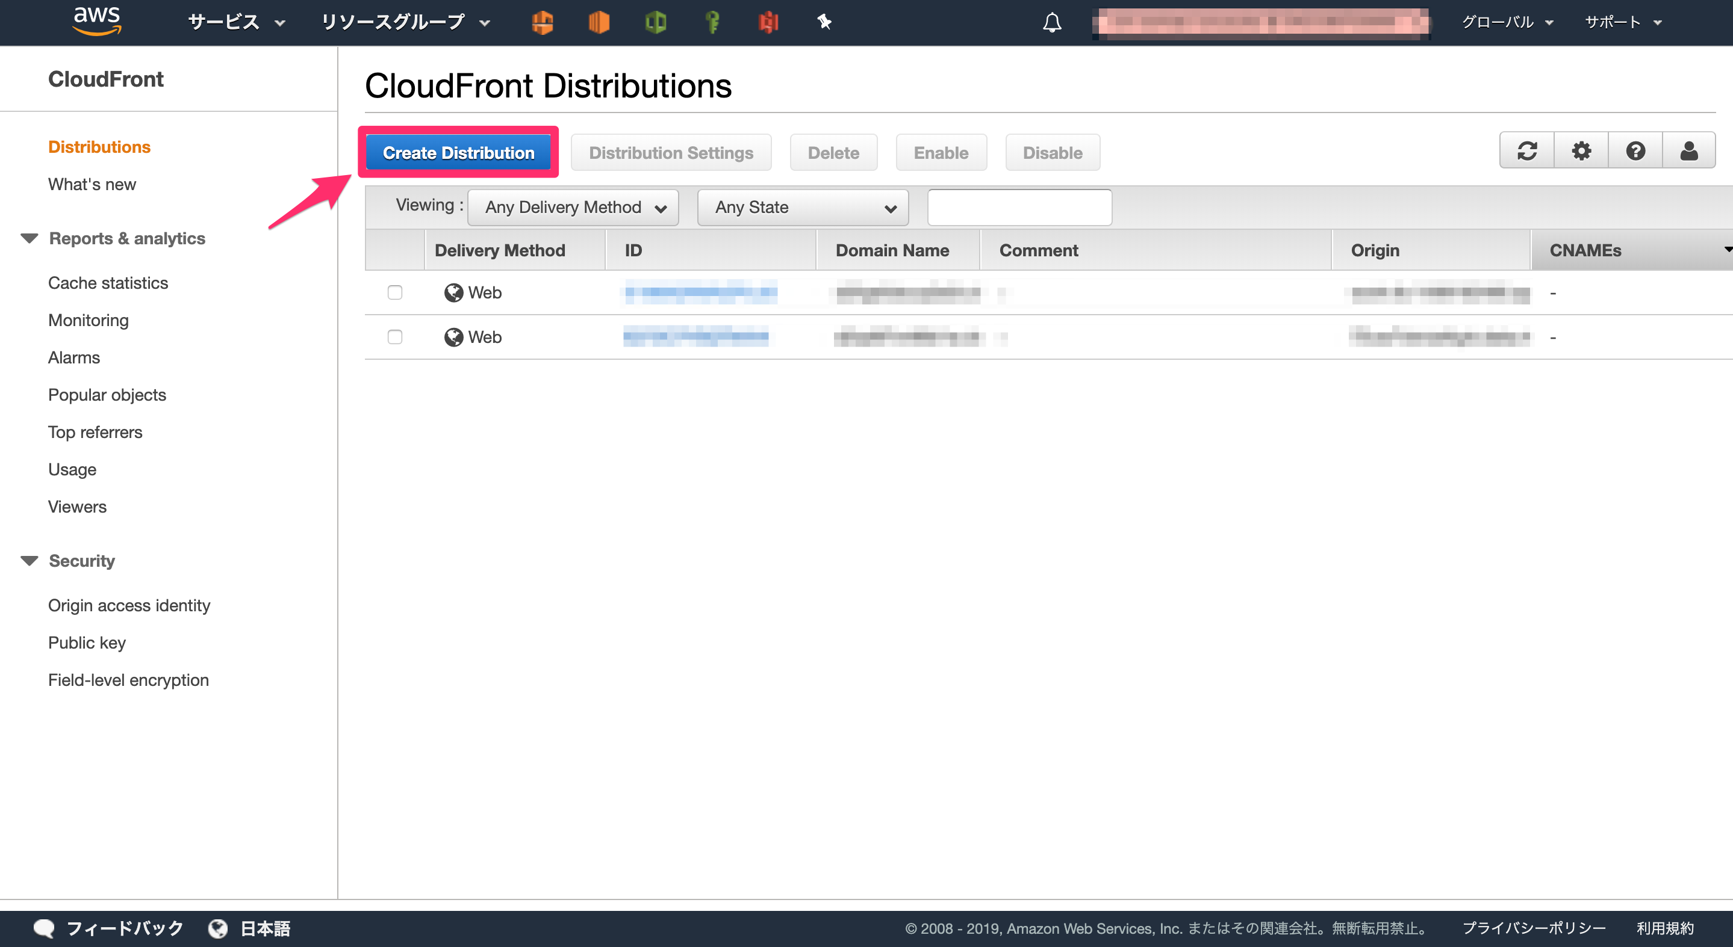Screen dimensions: 1733x947
Task: Open Monitoring in sidebar
Action: click(x=88, y=320)
